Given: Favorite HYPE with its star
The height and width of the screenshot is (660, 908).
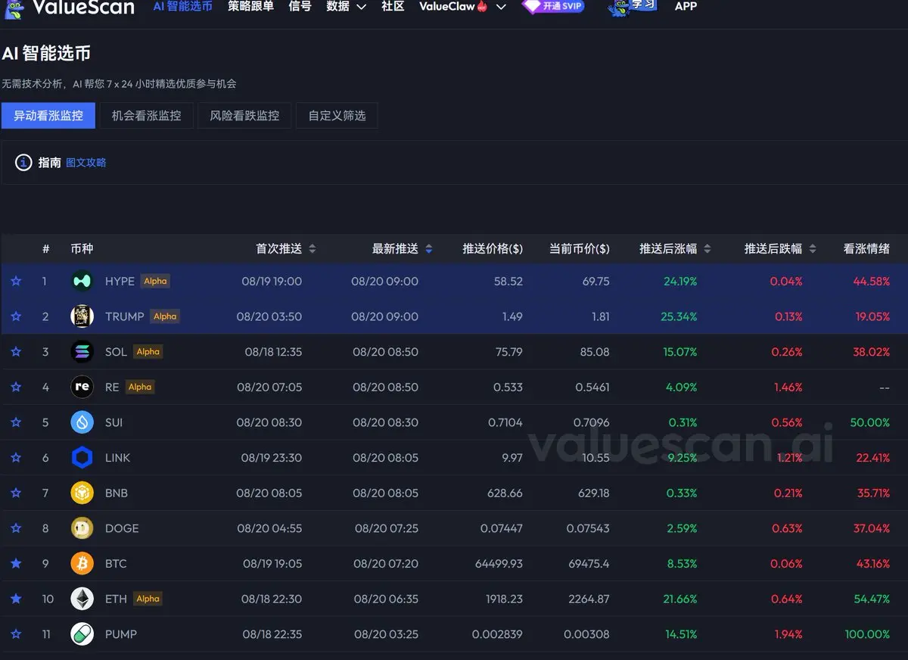Looking at the screenshot, I should 16,282.
